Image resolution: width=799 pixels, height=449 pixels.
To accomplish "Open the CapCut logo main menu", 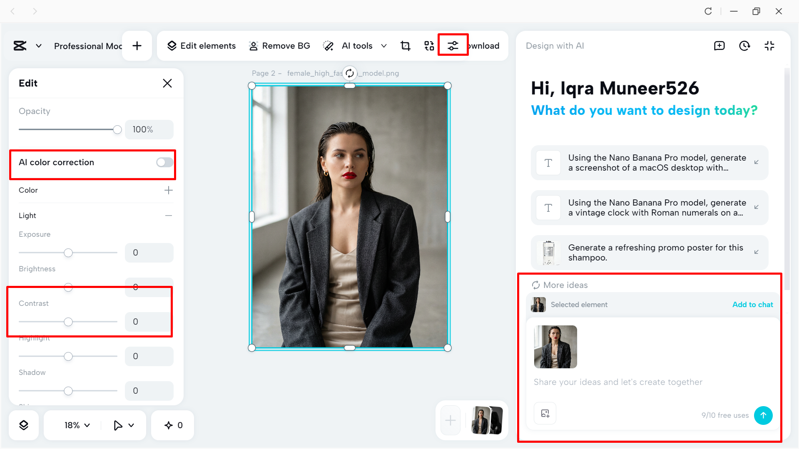I will tap(20, 46).
